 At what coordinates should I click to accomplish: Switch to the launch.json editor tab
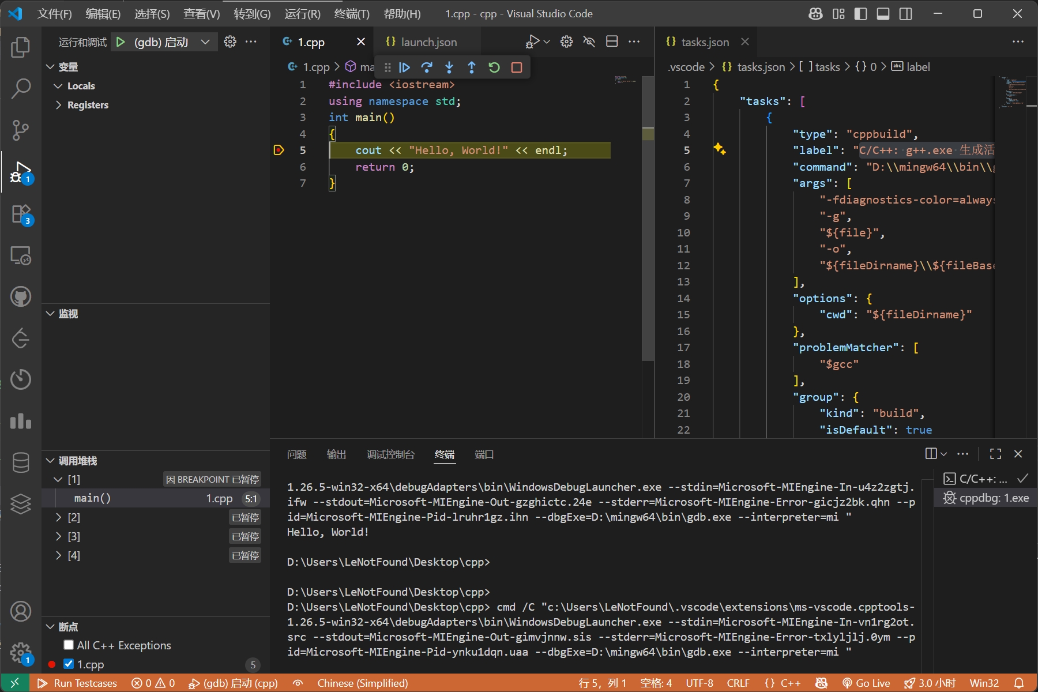point(428,42)
